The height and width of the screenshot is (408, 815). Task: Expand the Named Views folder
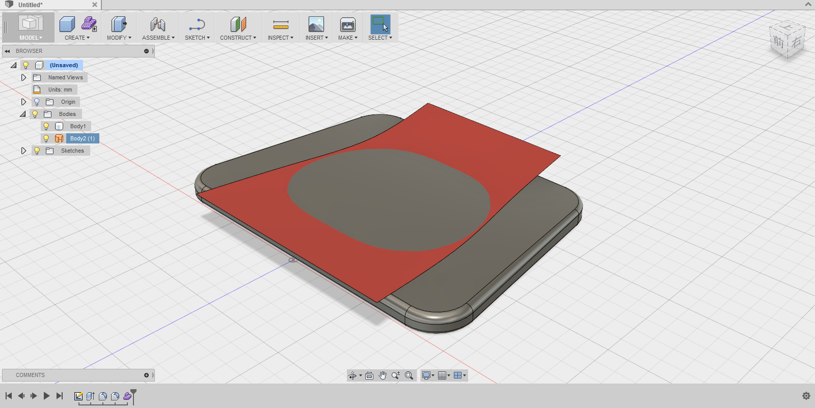point(23,77)
